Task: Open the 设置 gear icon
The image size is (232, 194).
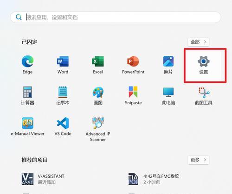Action: click(204, 61)
